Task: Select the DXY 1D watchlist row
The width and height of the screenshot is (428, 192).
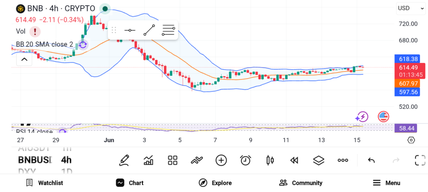Action: coord(45,172)
